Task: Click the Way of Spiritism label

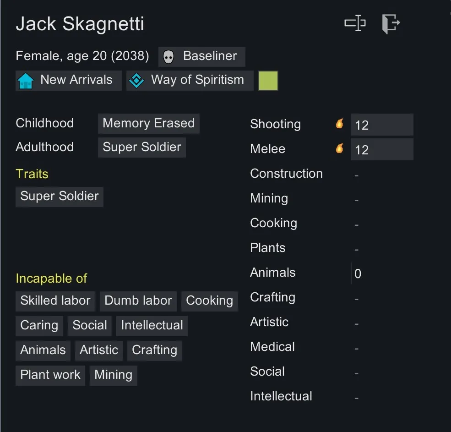Action: click(197, 80)
